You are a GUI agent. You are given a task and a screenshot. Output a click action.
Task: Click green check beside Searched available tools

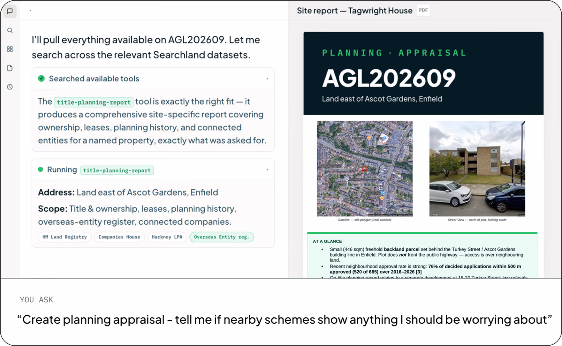pos(41,79)
